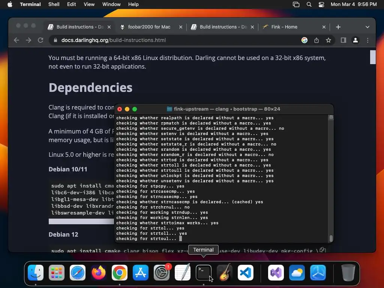This screenshot has height=288, width=384.
Task: Copy the Debian 12 install command
Action: point(322,250)
